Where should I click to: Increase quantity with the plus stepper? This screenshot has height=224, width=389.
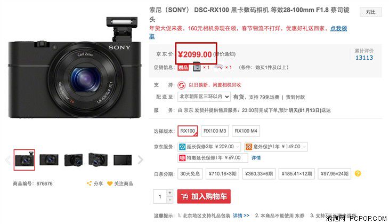[170, 193]
